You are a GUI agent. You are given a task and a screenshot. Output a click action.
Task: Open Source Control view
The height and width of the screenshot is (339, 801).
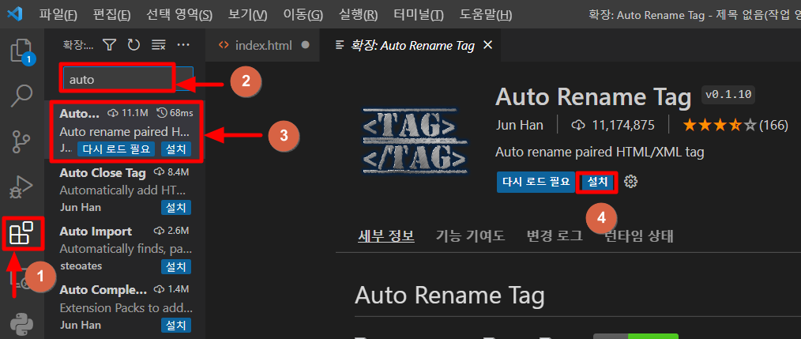click(x=22, y=142)
